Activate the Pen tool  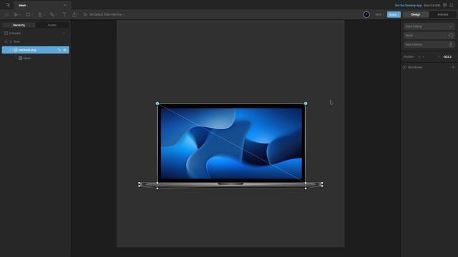[40, 14]
